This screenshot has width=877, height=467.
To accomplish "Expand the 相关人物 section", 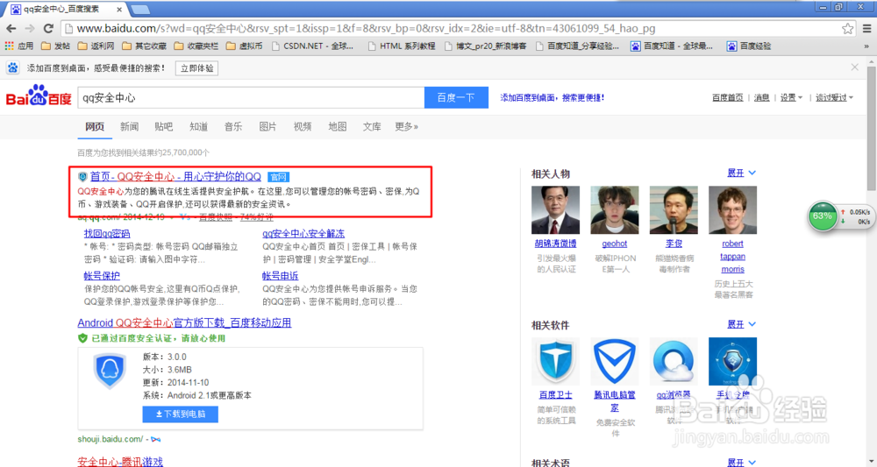I will pos(742,173).
